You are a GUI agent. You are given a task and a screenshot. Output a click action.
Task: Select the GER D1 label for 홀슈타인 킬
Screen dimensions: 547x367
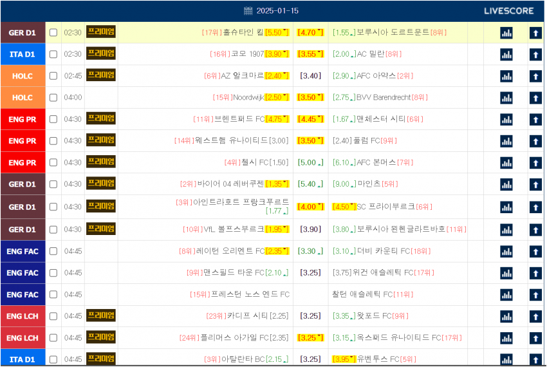(x=23, y=32)
